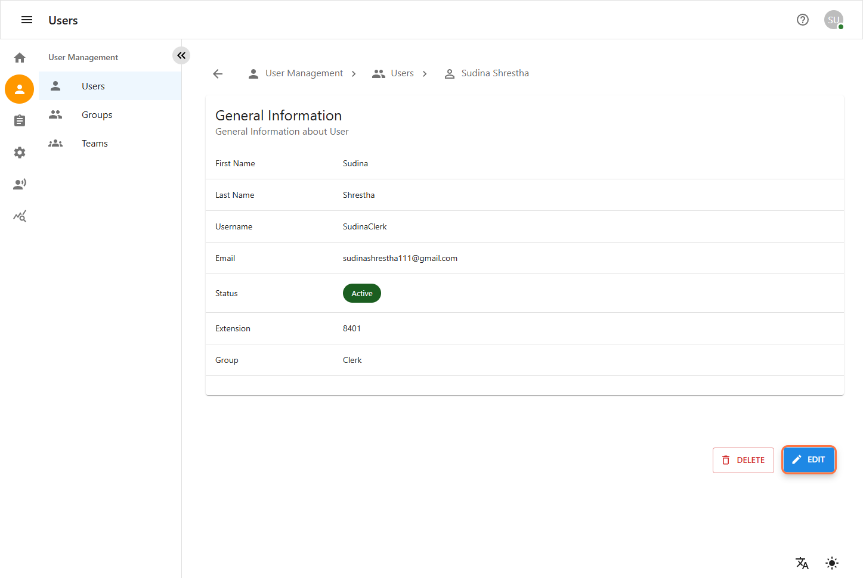
Task: Open the analytics search sidebar icon
Action: pyautogui.click(x=20, y=216)
